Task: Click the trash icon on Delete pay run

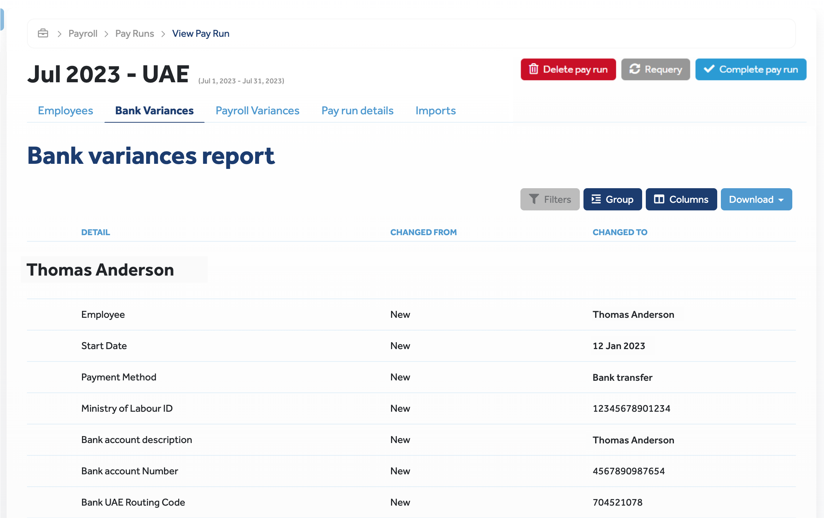Action: (534, 69)
